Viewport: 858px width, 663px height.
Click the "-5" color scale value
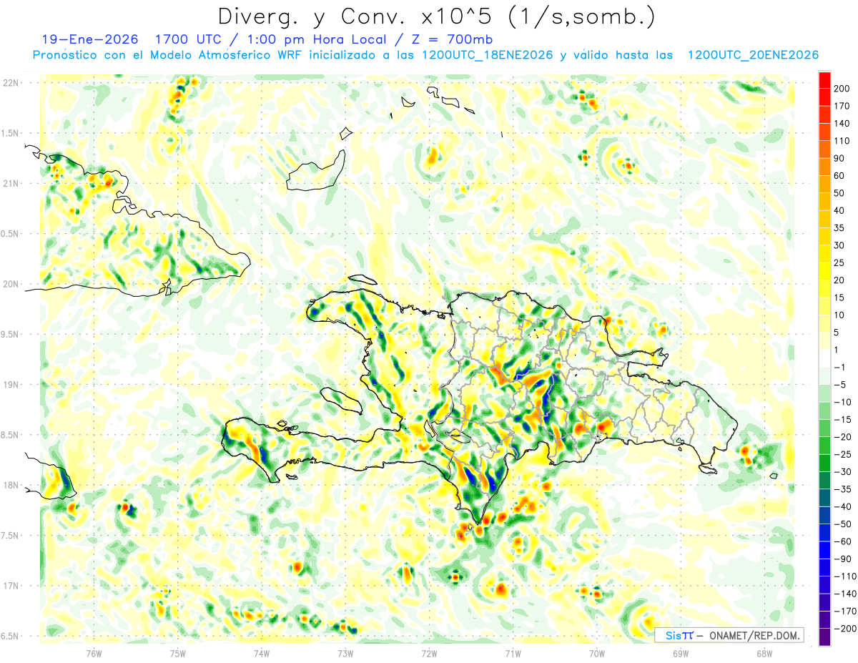(x=839, y=384)
